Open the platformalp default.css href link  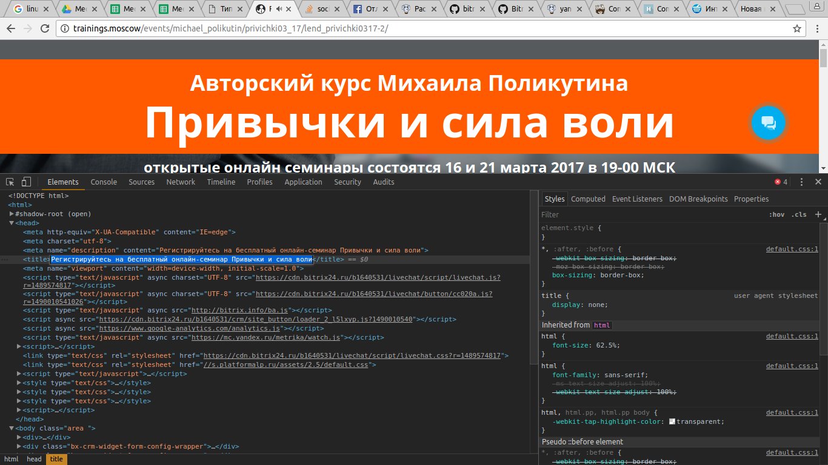[x=285, y=365]
